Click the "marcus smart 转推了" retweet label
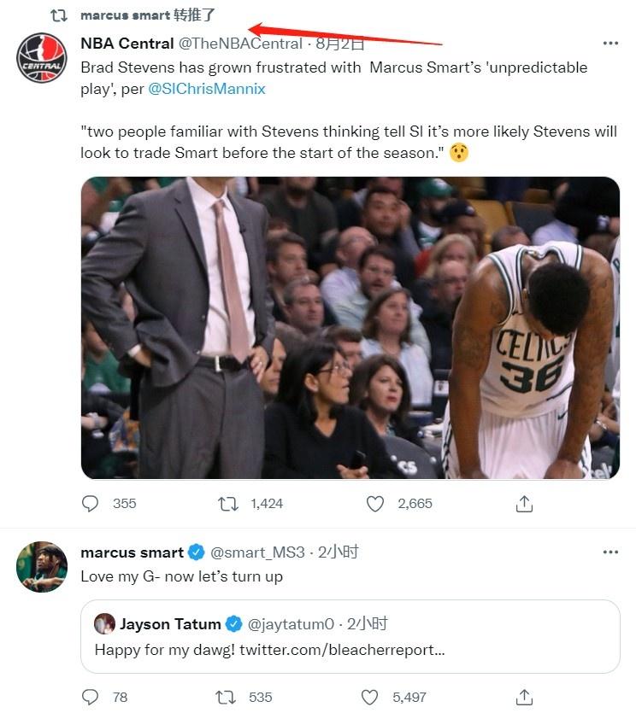Screen dimensions: 636x713 148,15
